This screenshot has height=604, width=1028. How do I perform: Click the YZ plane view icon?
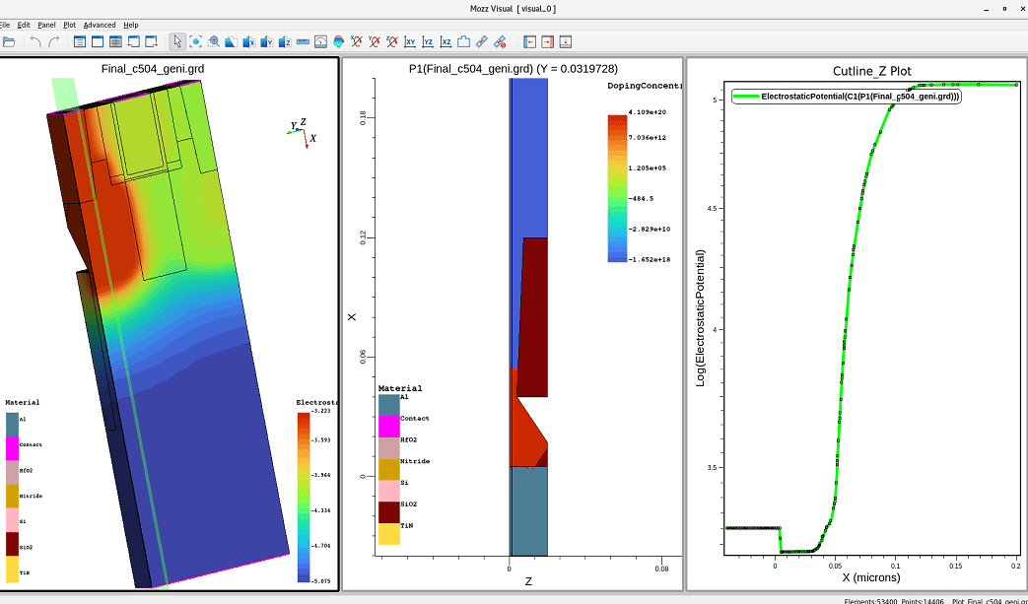coord(428,42)
